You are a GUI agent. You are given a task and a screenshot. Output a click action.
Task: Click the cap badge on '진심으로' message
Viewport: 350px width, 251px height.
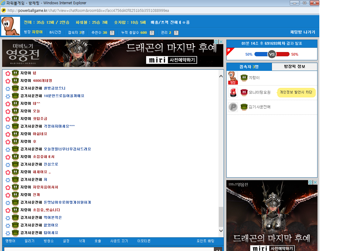click(x=15, y=164)
